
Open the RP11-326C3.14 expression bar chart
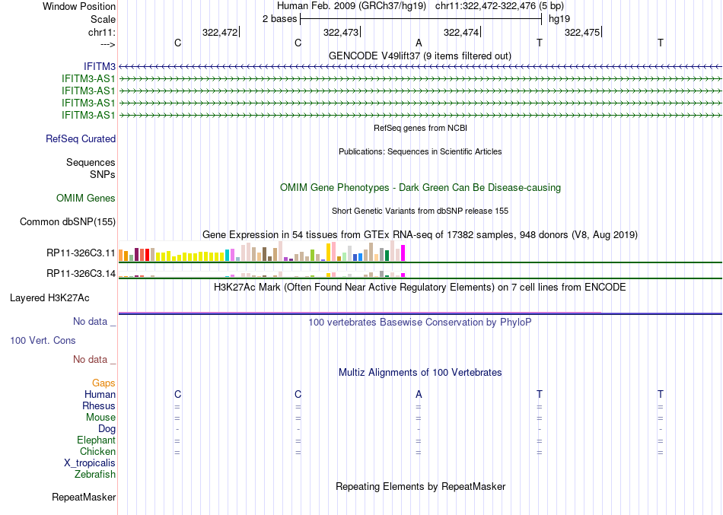click(x=262, y=275)
